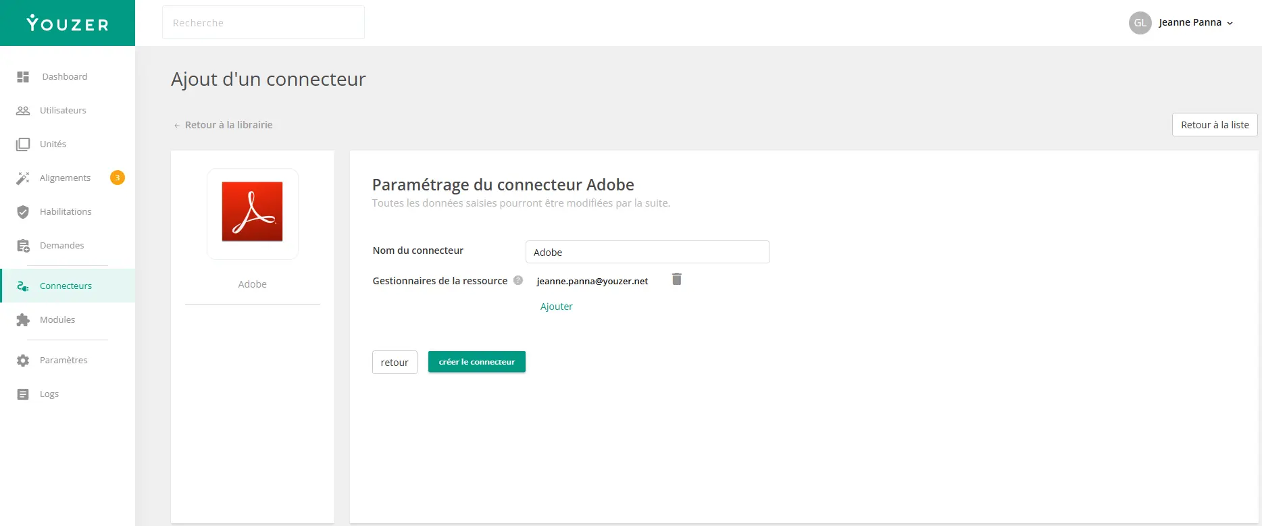Click the Paramétrage du connecteur Adobe heading
The width and height of the screenshot is (1262, 526).
(503, 185)
